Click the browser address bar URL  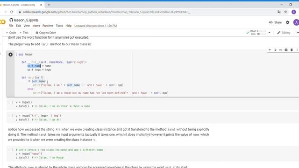click(107, 12)
